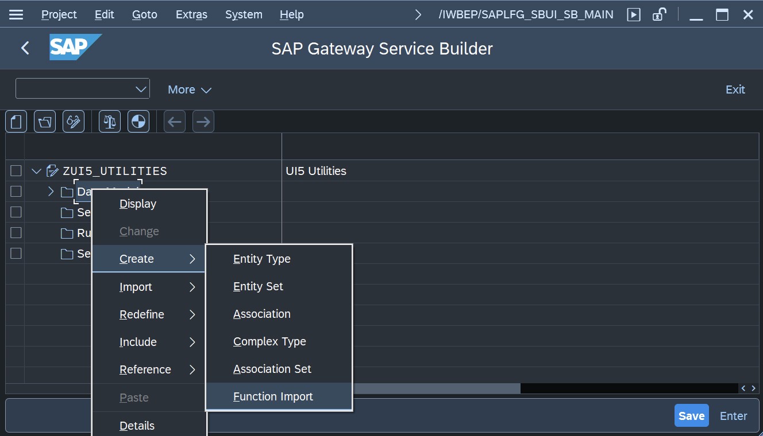Click the horizontal scrollbar thumb
Image resolution: width=763 pixels, height=436 pixels.
(x=437, y=388)
